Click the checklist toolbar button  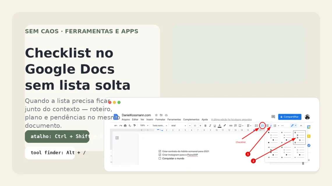pyautogui.click(x=262, y=126)
